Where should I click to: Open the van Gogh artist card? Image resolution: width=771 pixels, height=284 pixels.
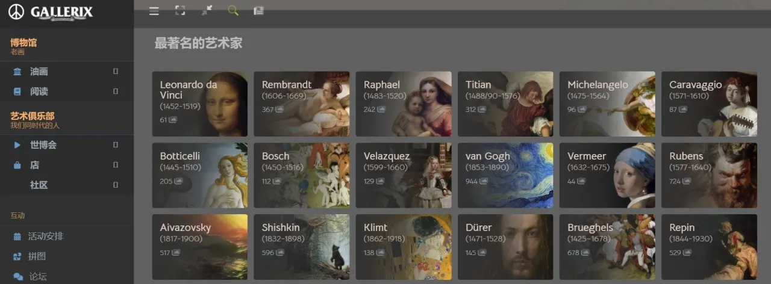click(x=505, y=176)
